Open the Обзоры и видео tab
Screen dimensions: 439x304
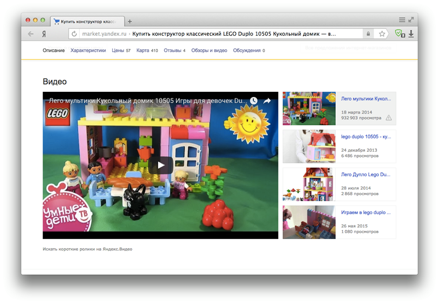[209, 50]
